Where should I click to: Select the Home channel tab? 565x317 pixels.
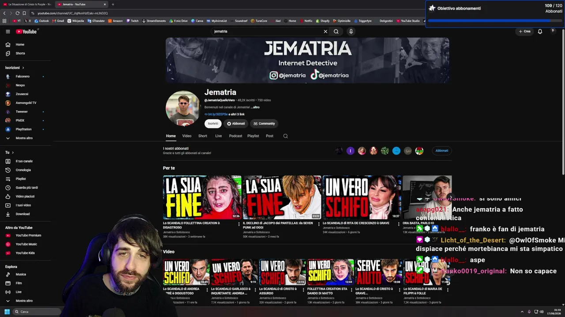(171, 136)
